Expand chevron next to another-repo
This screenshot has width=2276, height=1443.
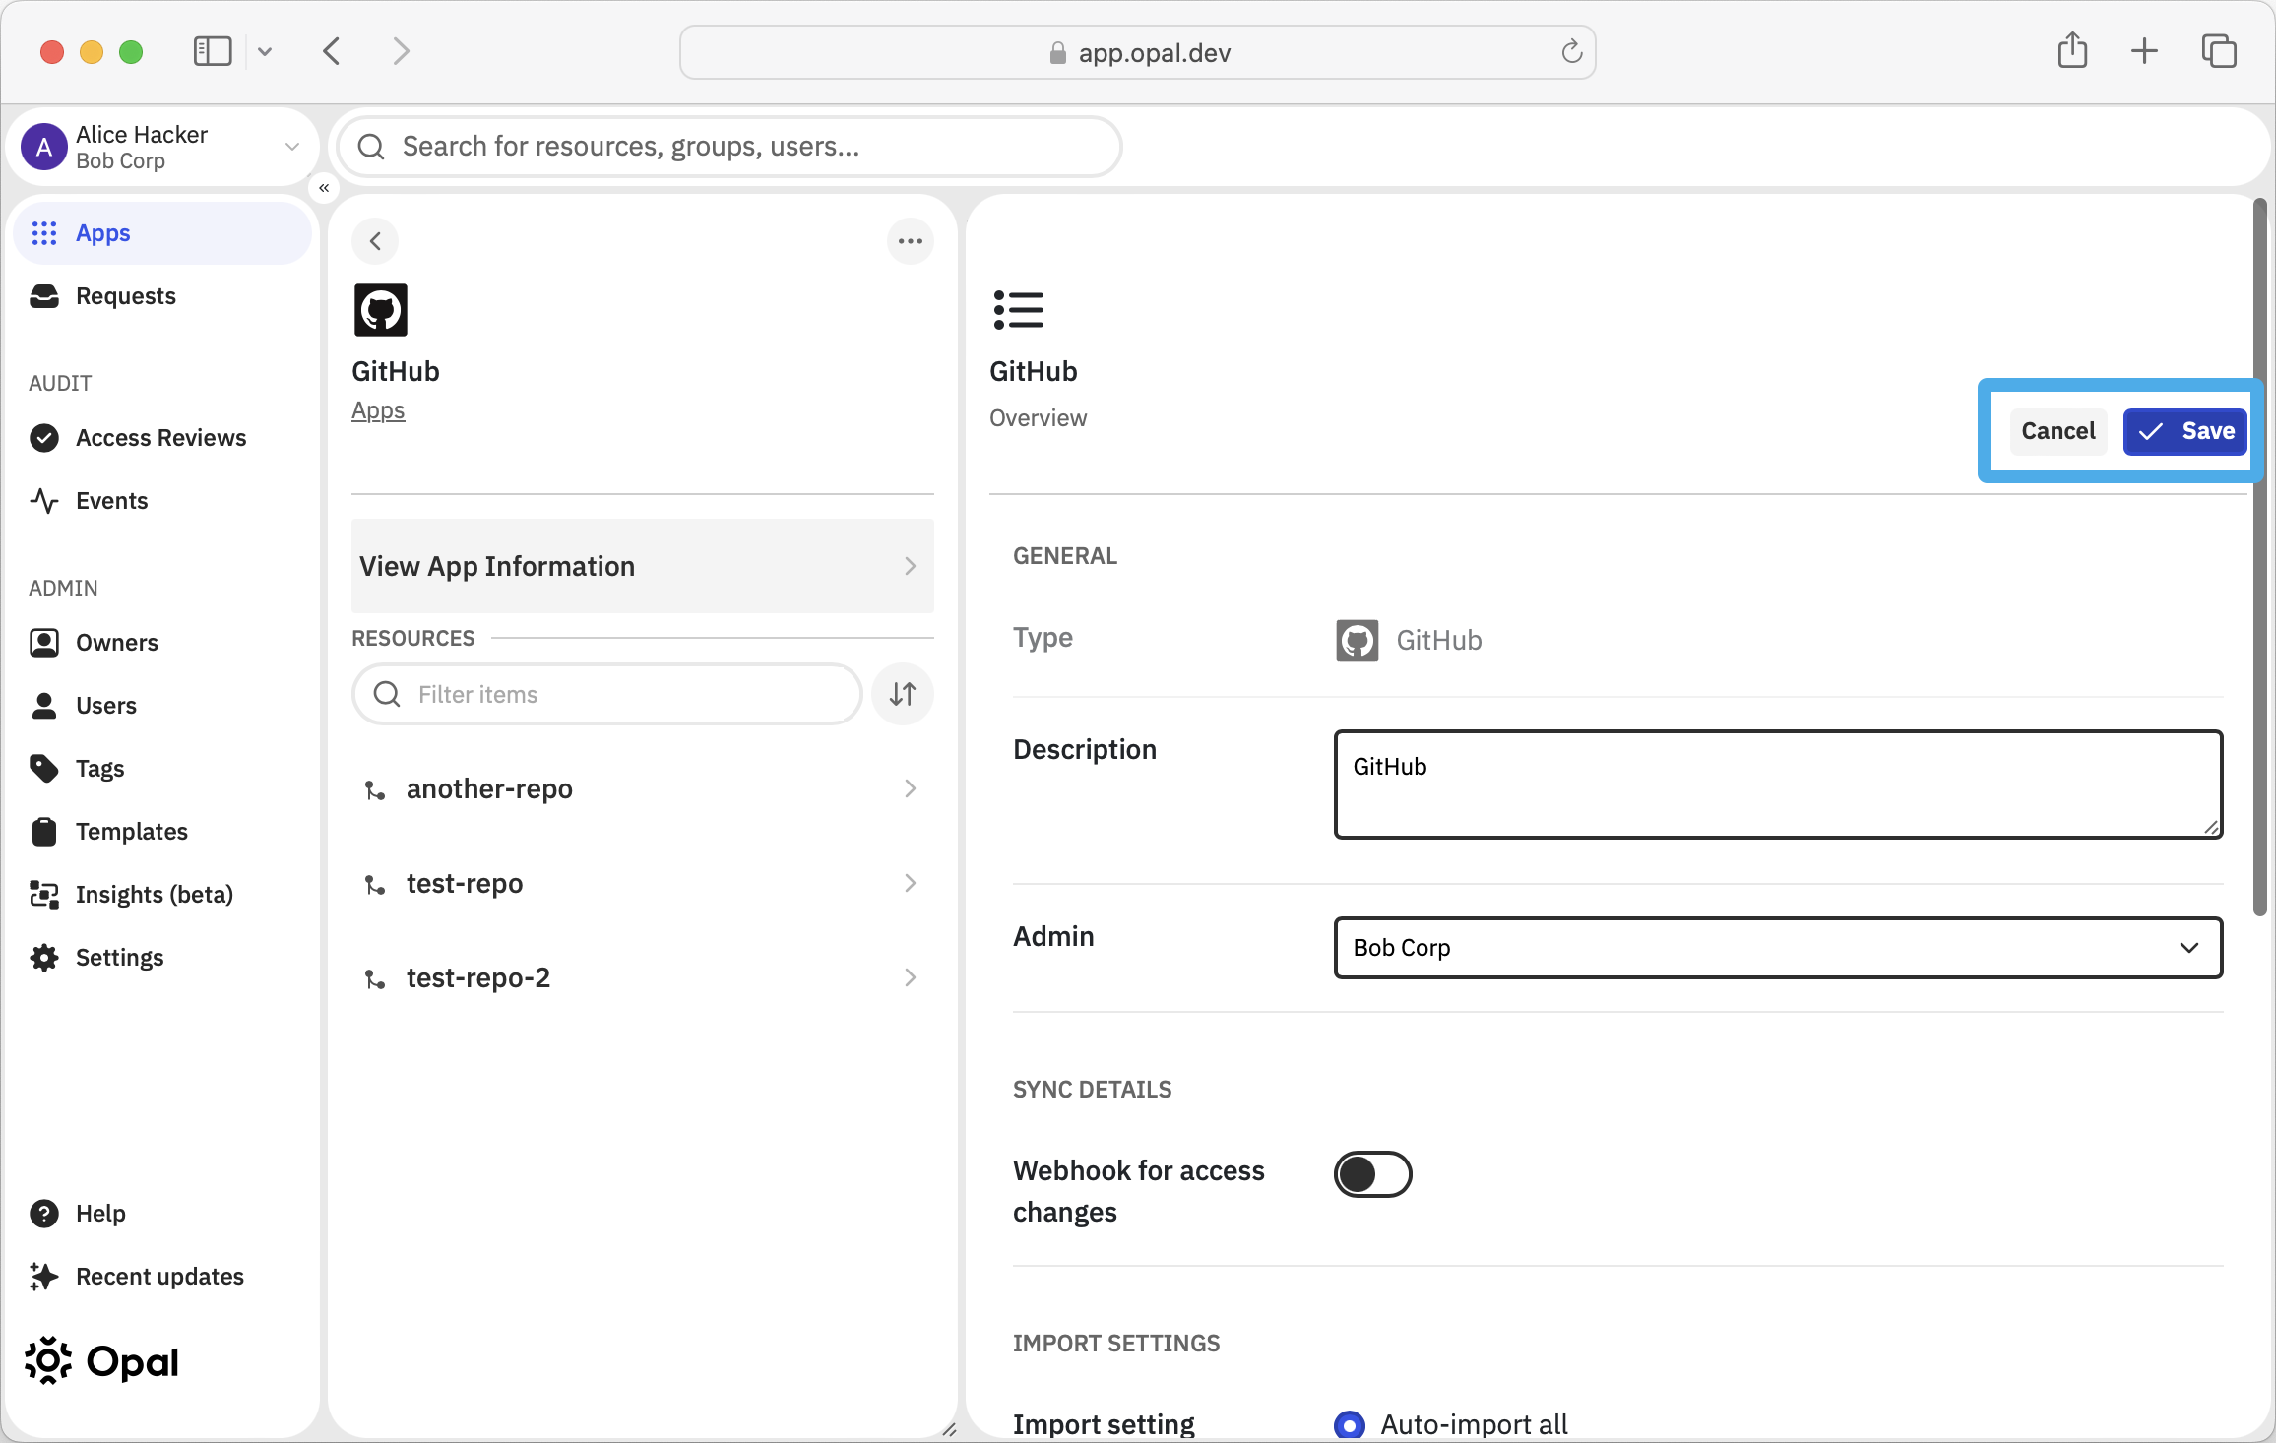tap(911, 788)
